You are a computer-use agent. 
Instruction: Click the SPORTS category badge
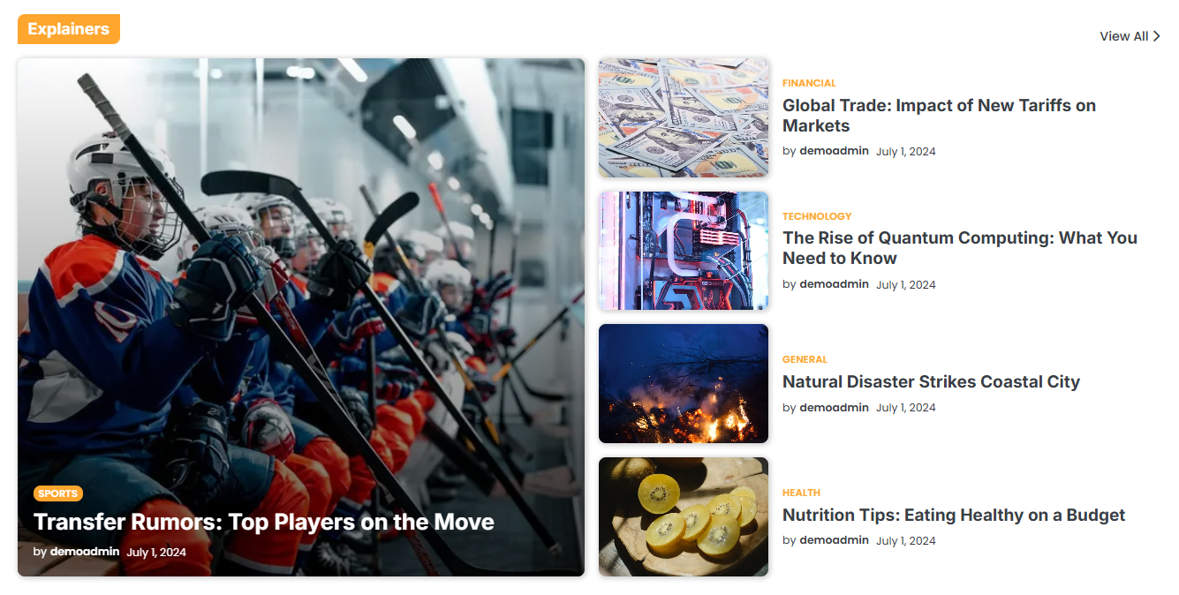point(58,493)
